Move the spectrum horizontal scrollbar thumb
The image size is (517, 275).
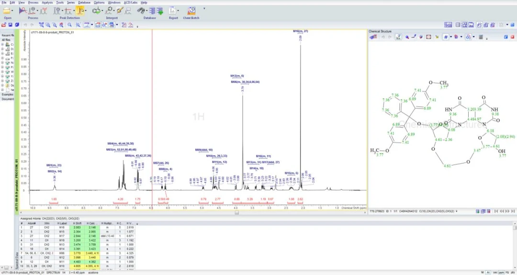pos(236,213)
